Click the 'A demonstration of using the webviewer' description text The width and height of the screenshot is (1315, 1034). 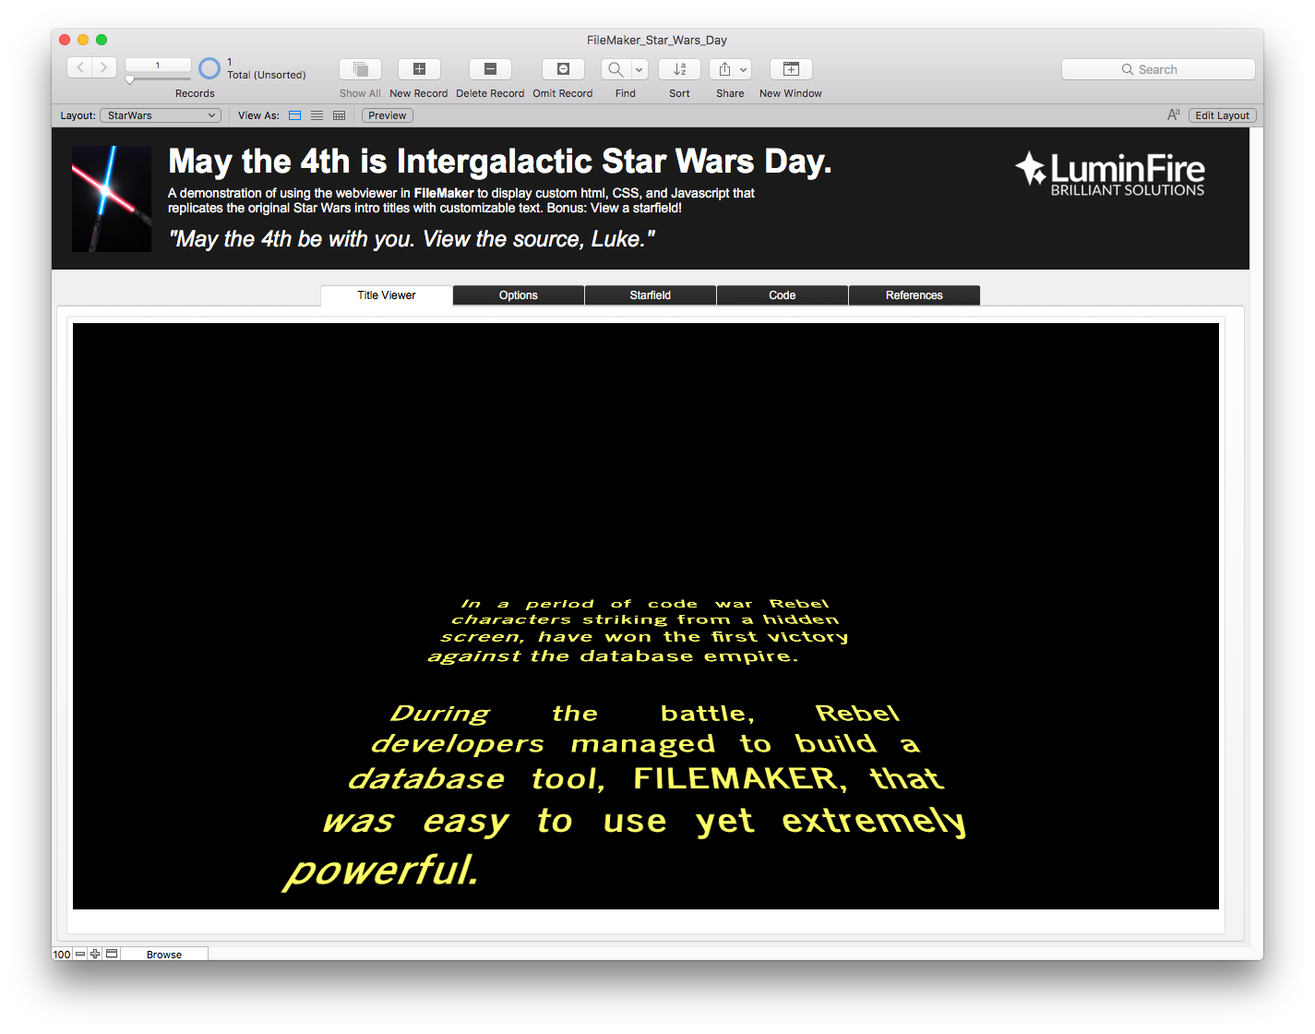[461, 200]
